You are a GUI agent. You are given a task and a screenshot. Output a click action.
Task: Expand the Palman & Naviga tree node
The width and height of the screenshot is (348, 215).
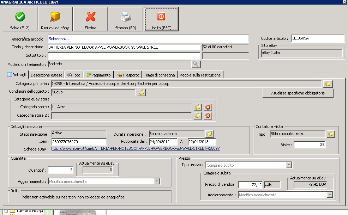(x=6, y=211)
